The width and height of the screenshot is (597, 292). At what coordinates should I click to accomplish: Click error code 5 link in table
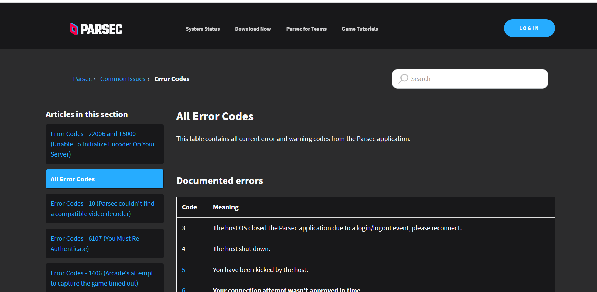183,270
